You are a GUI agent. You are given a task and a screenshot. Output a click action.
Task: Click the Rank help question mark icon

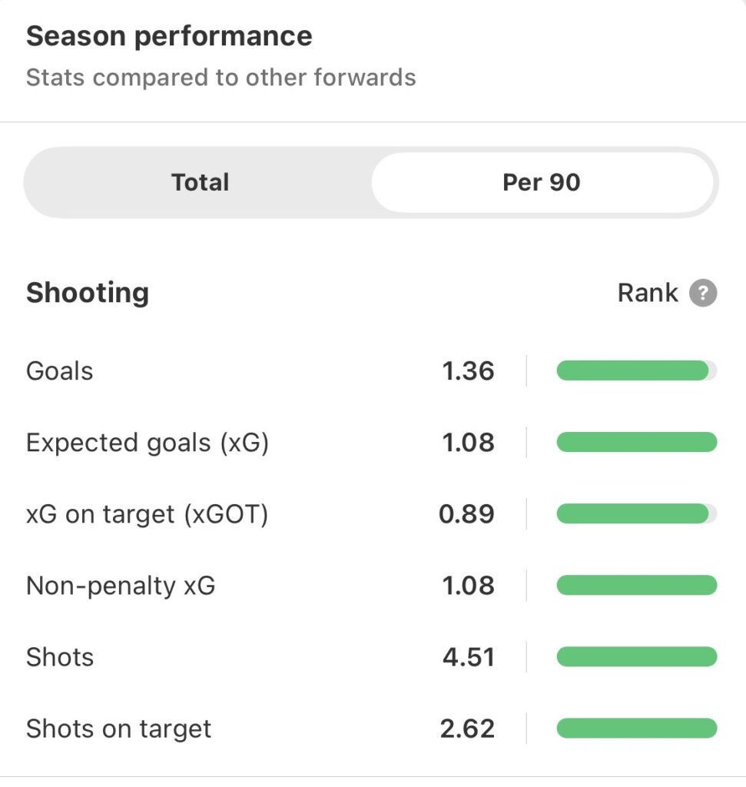(703, 294)
